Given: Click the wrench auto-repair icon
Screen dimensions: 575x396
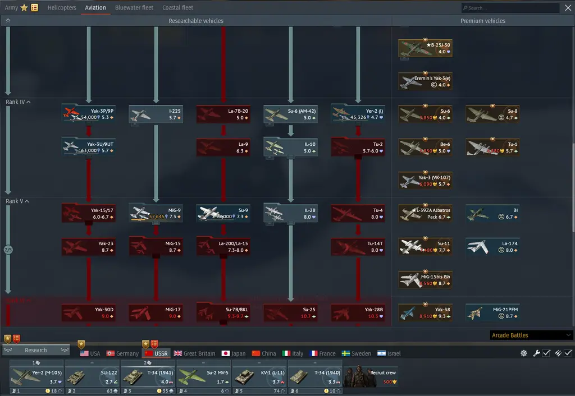Looking at the screenshot, I should pos(536,353).
